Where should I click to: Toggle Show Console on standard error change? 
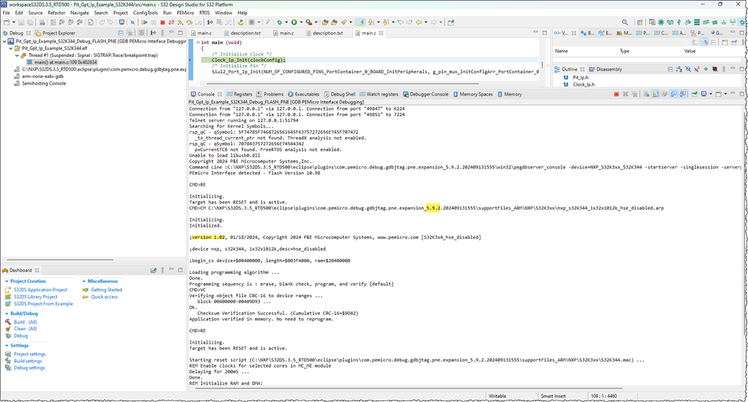[x=683, y=94]
